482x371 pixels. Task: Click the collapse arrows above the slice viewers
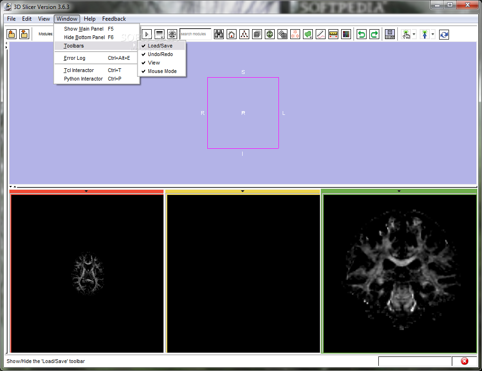click(13, 187)
